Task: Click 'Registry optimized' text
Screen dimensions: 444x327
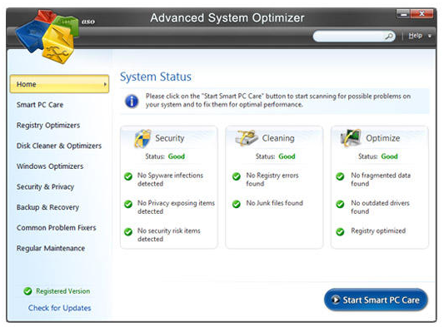Action: click(378, 230)
